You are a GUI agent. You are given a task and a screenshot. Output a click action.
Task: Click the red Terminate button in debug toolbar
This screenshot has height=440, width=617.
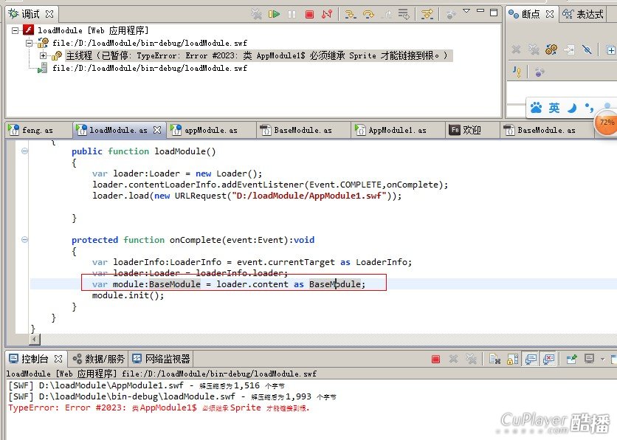click(x=310, y=14)
